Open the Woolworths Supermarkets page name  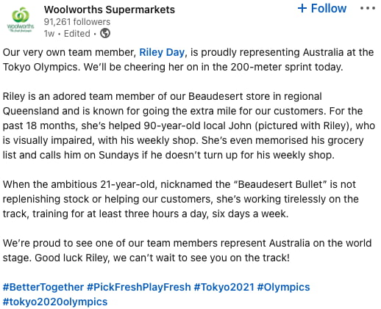point(110,10)
